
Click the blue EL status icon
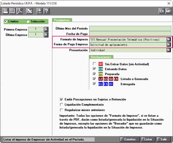click(100, 84)
